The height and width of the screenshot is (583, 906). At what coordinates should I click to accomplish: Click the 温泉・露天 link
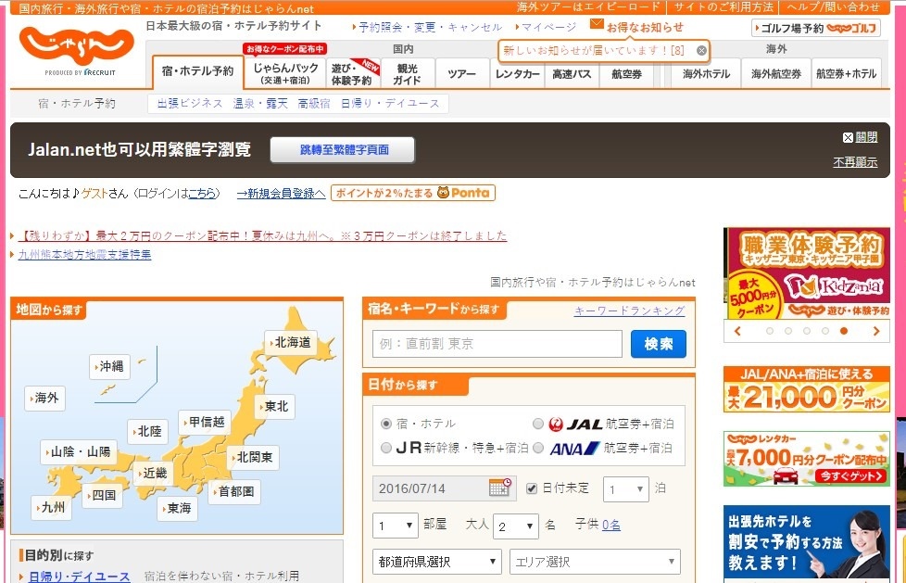pos(260,104)
